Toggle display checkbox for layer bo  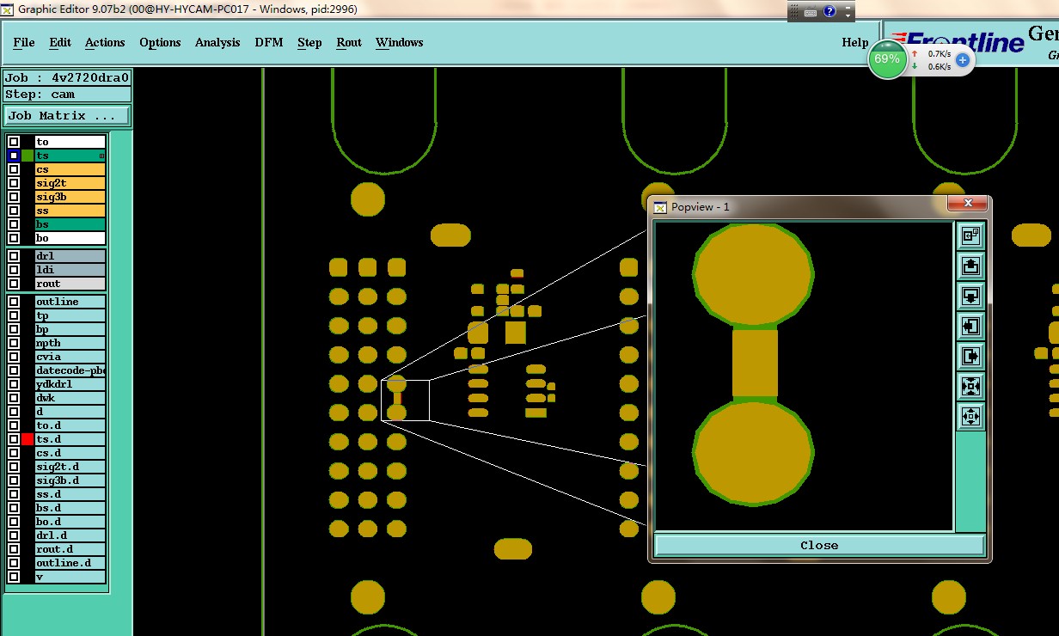(x=14, y=238)
